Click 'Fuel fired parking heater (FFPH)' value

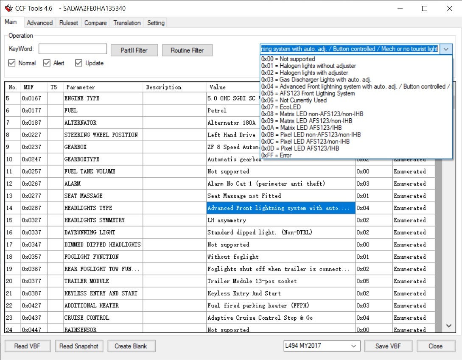pos(281,305)
